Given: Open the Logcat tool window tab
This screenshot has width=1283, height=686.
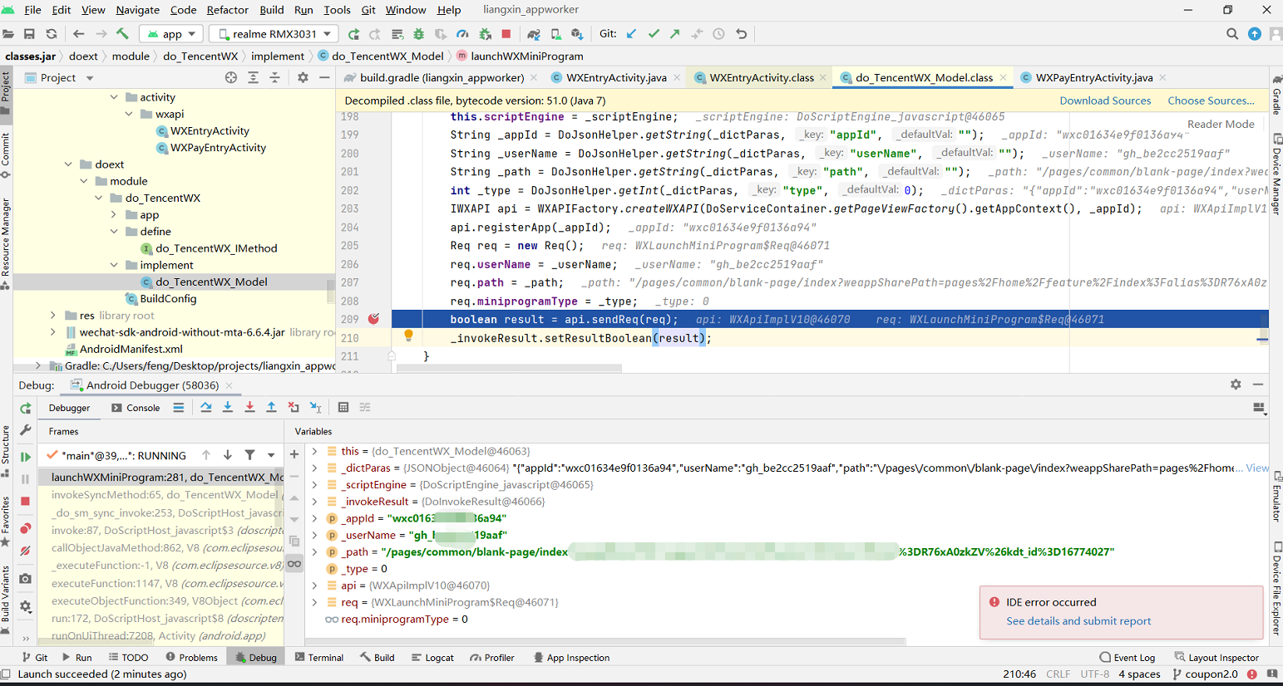Looking at the screenshot, I should coord(432,657).
